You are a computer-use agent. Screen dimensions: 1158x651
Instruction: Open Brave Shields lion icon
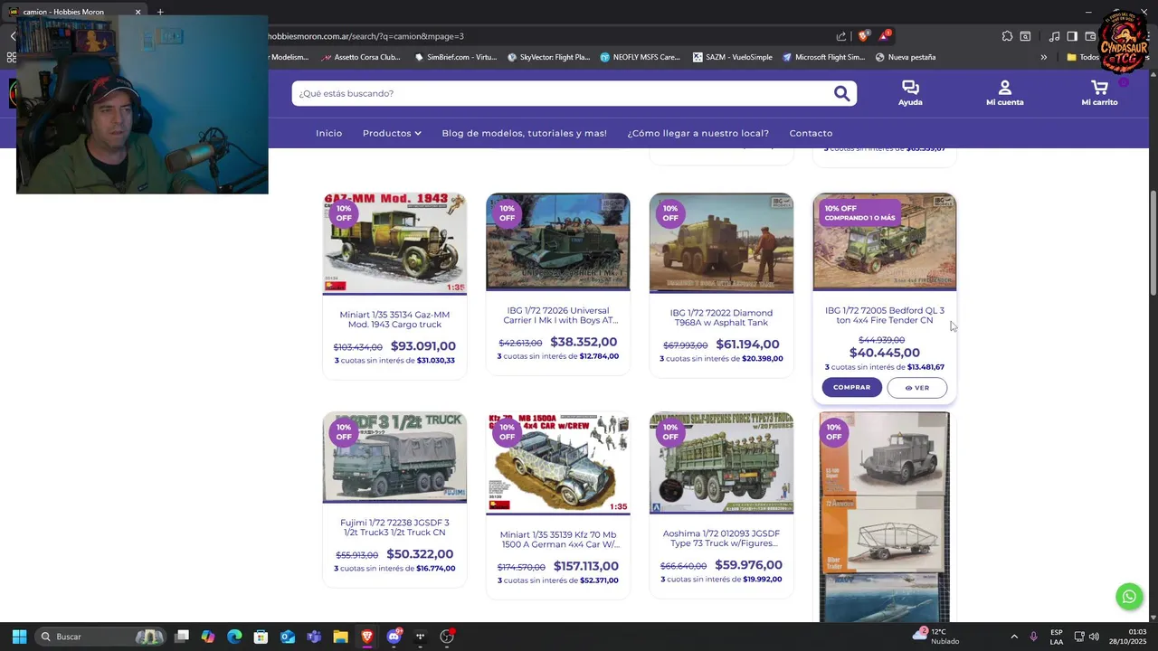coord(863,36)
